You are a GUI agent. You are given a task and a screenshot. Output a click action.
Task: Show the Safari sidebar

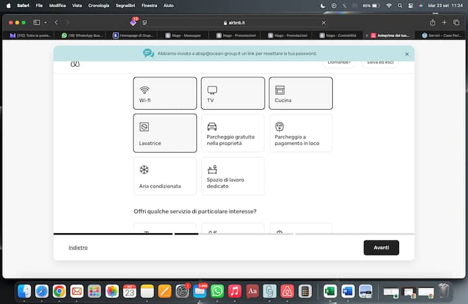tap(37, 22)
